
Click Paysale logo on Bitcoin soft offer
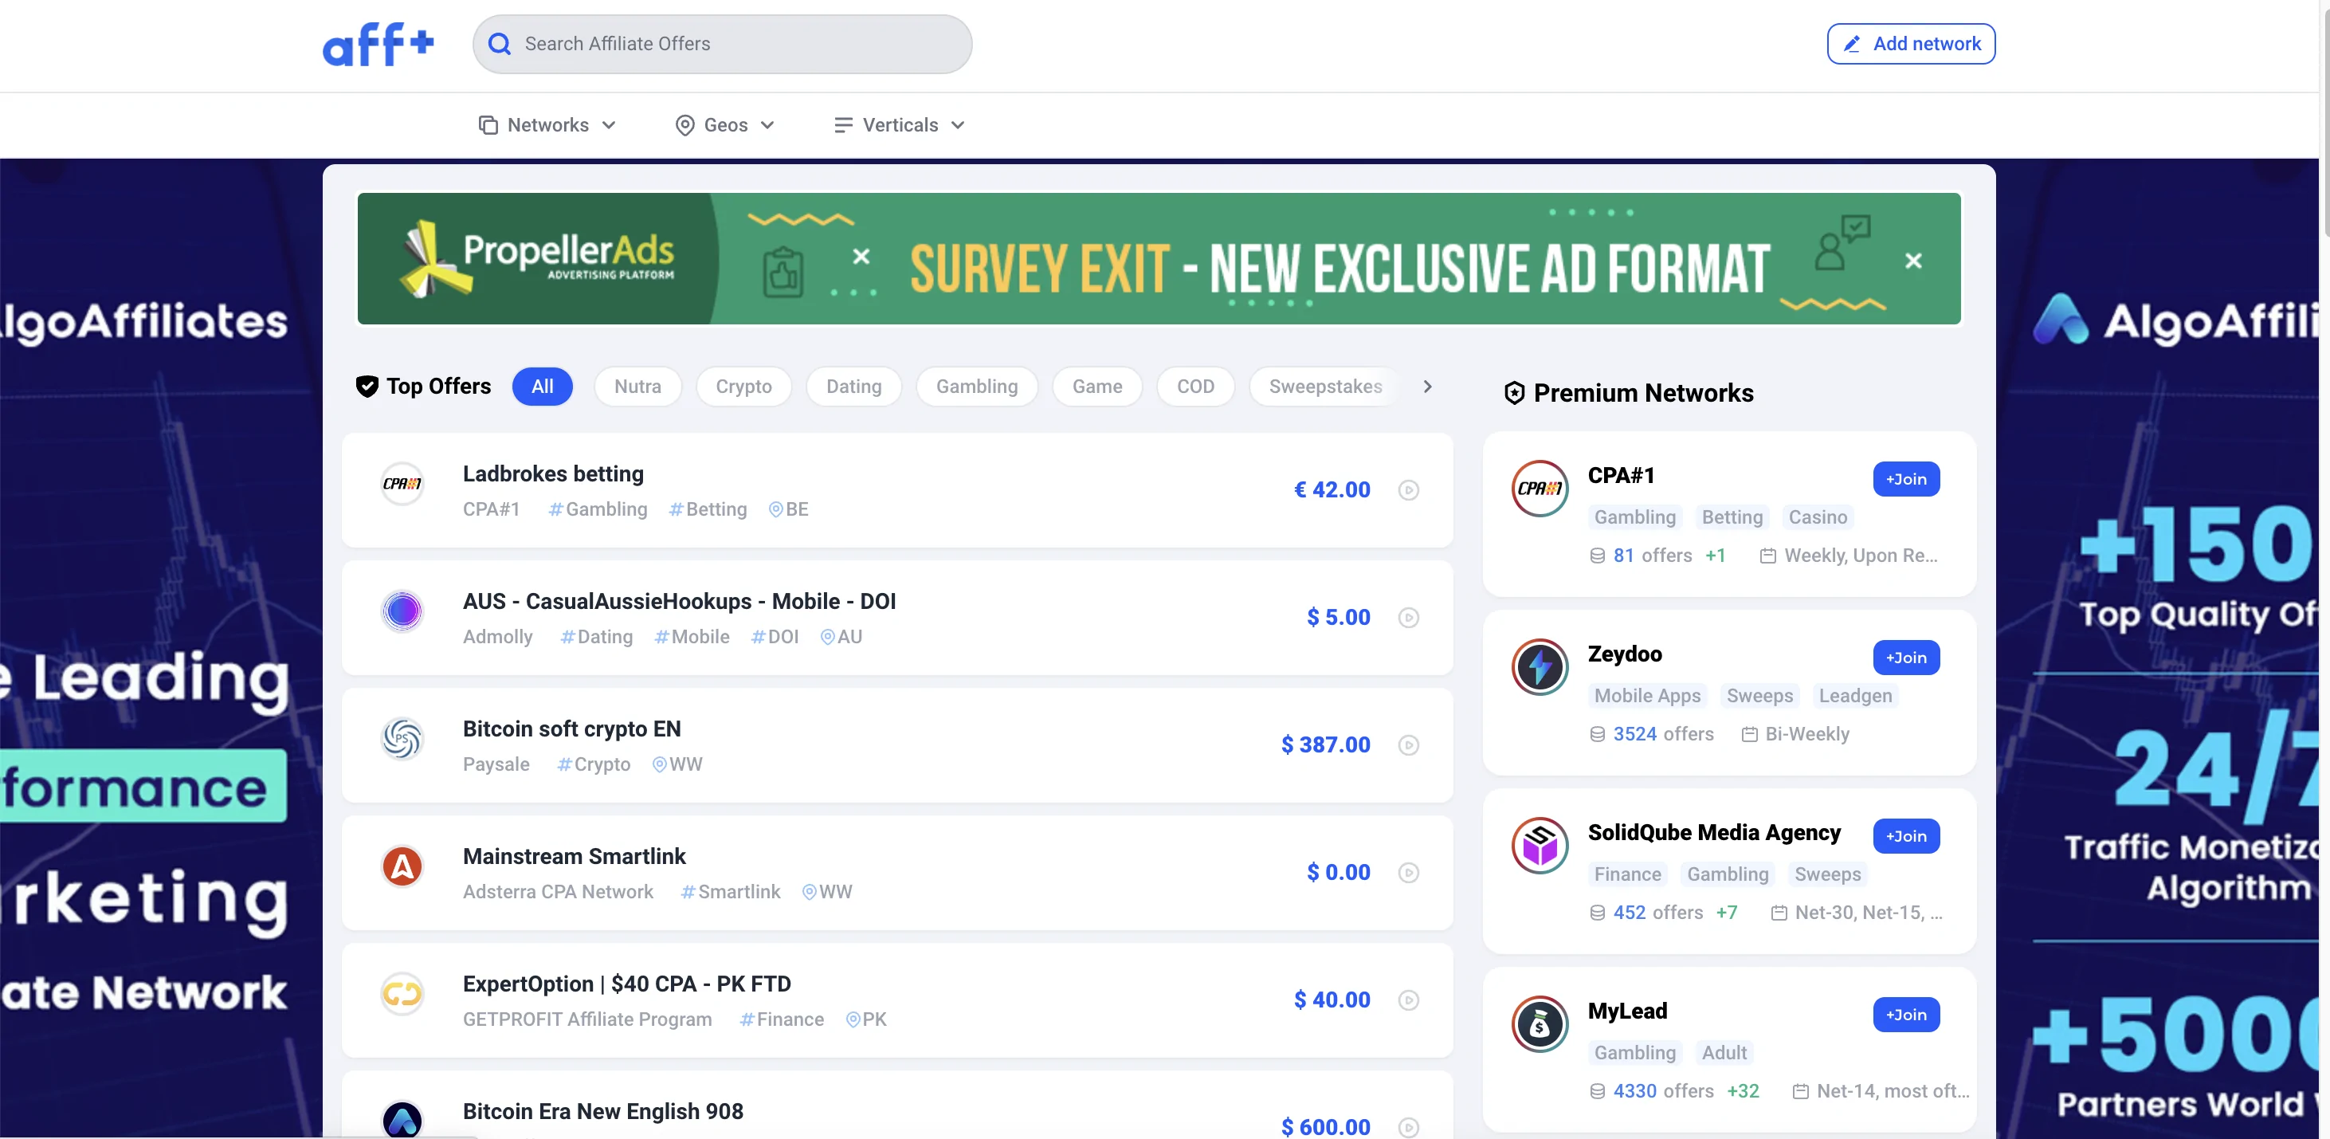[x=402, y=739]
